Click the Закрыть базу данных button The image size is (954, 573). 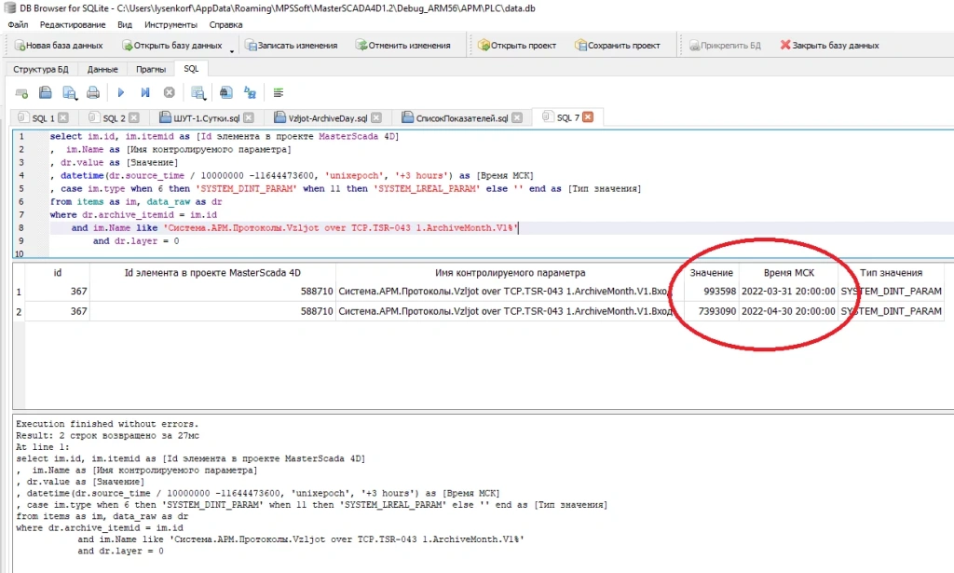828,45
